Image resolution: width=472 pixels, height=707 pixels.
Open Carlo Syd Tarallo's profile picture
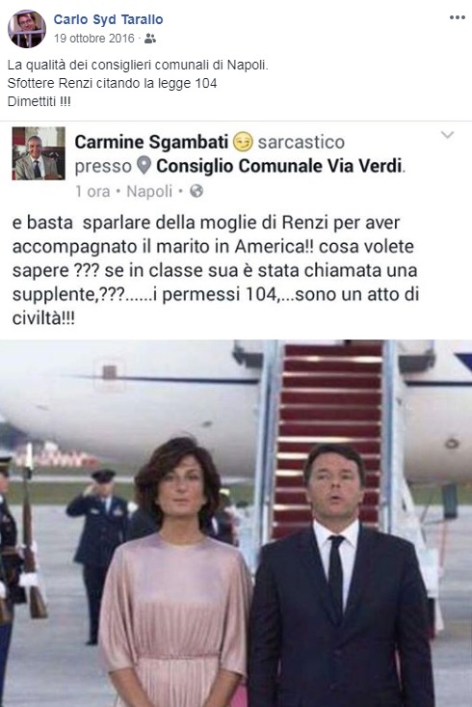click(27, 29)
